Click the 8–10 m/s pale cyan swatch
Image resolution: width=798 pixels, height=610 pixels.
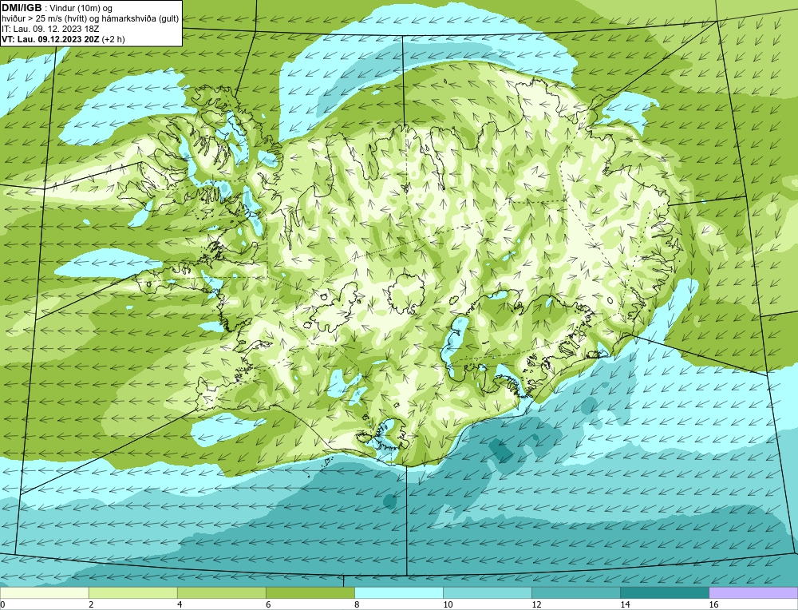pos(398,592)
